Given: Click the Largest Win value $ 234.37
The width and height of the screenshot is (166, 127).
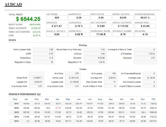Looking at the screenshot, I should click(37, 82).
